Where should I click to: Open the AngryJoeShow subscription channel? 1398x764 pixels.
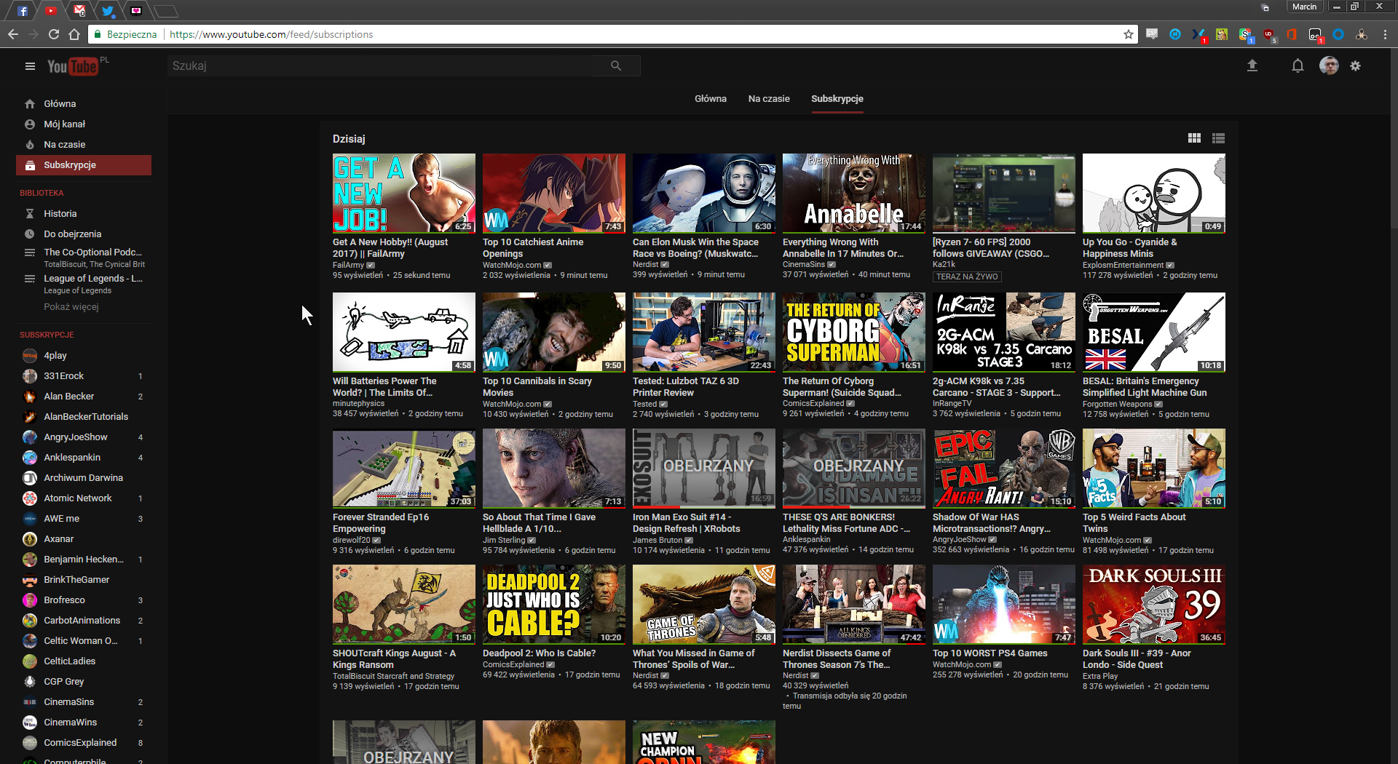(75, 437)
